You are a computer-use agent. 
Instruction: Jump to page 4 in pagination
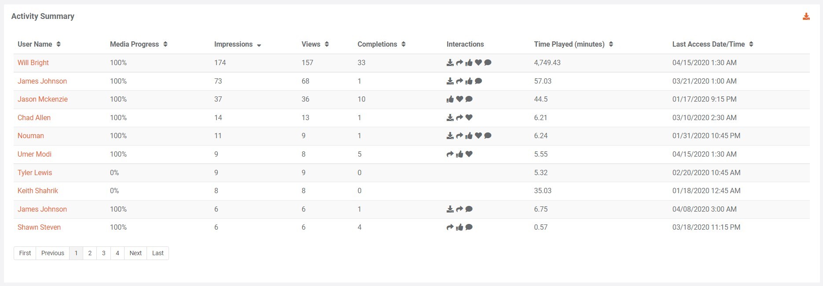click(118, 253)
